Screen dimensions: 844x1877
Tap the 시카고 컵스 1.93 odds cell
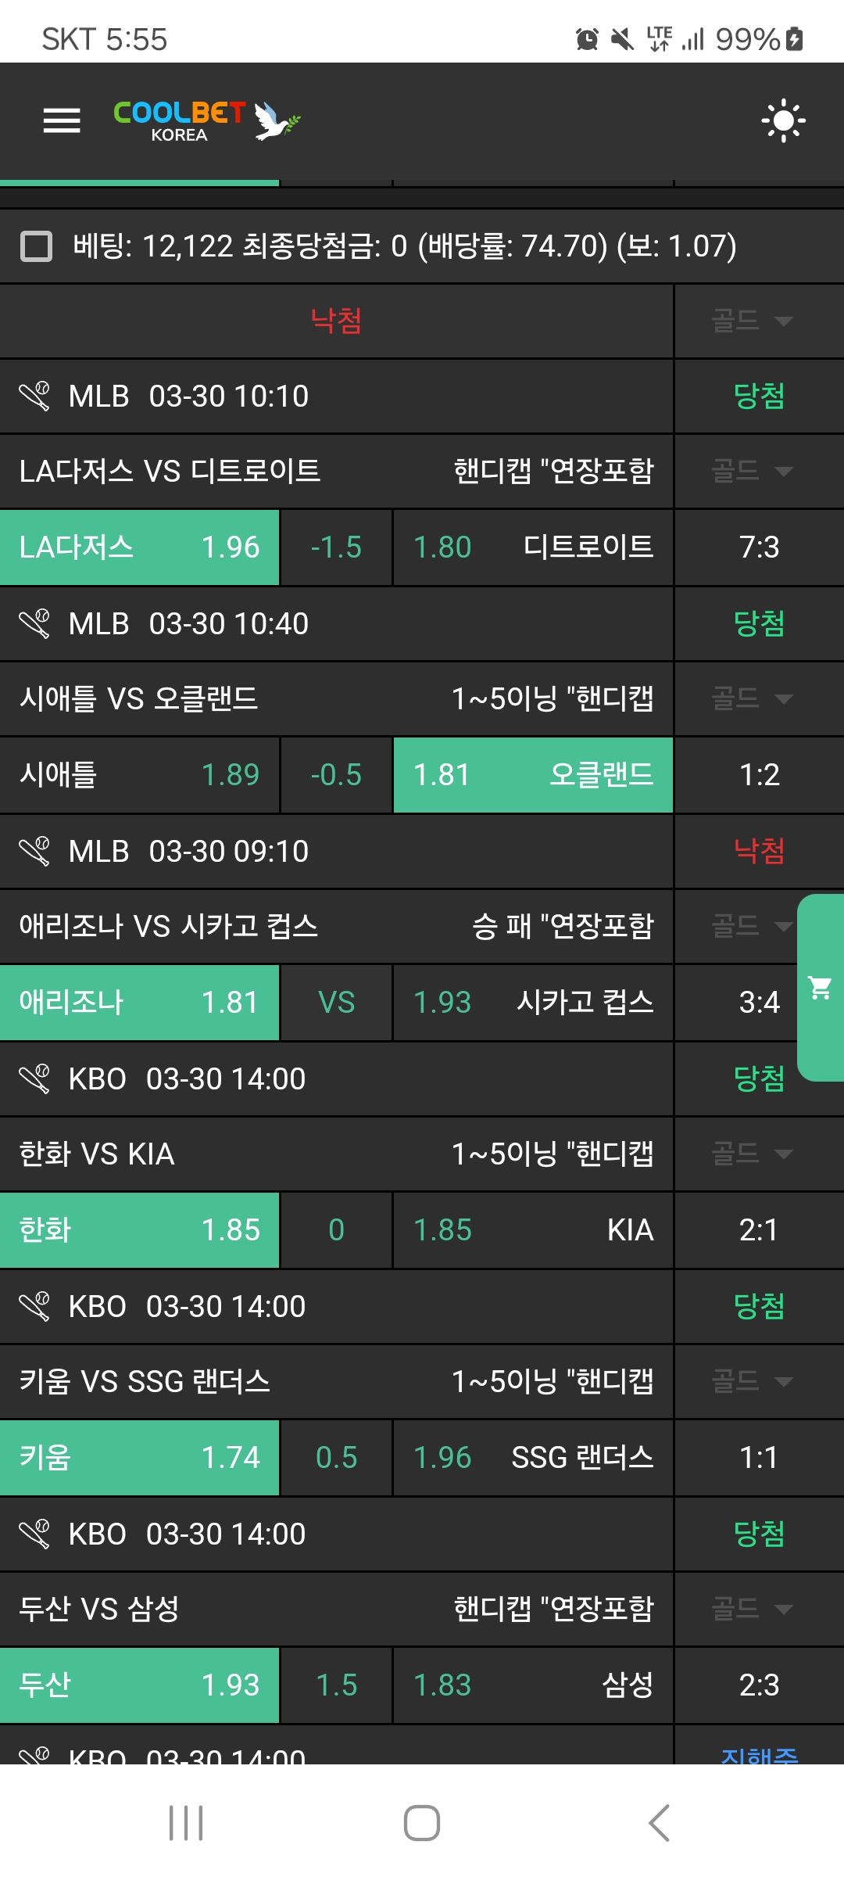533,1003
